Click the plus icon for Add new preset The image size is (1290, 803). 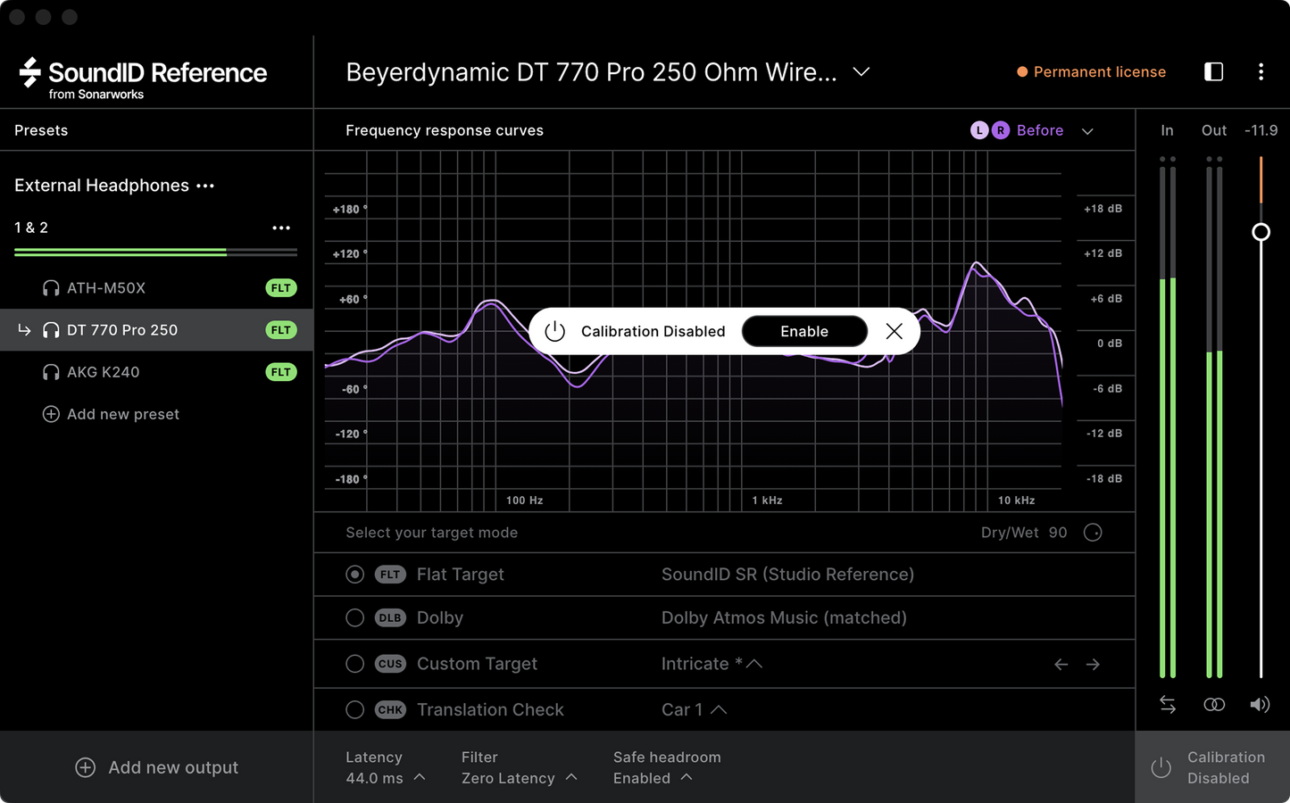click(x=51, y=414)
